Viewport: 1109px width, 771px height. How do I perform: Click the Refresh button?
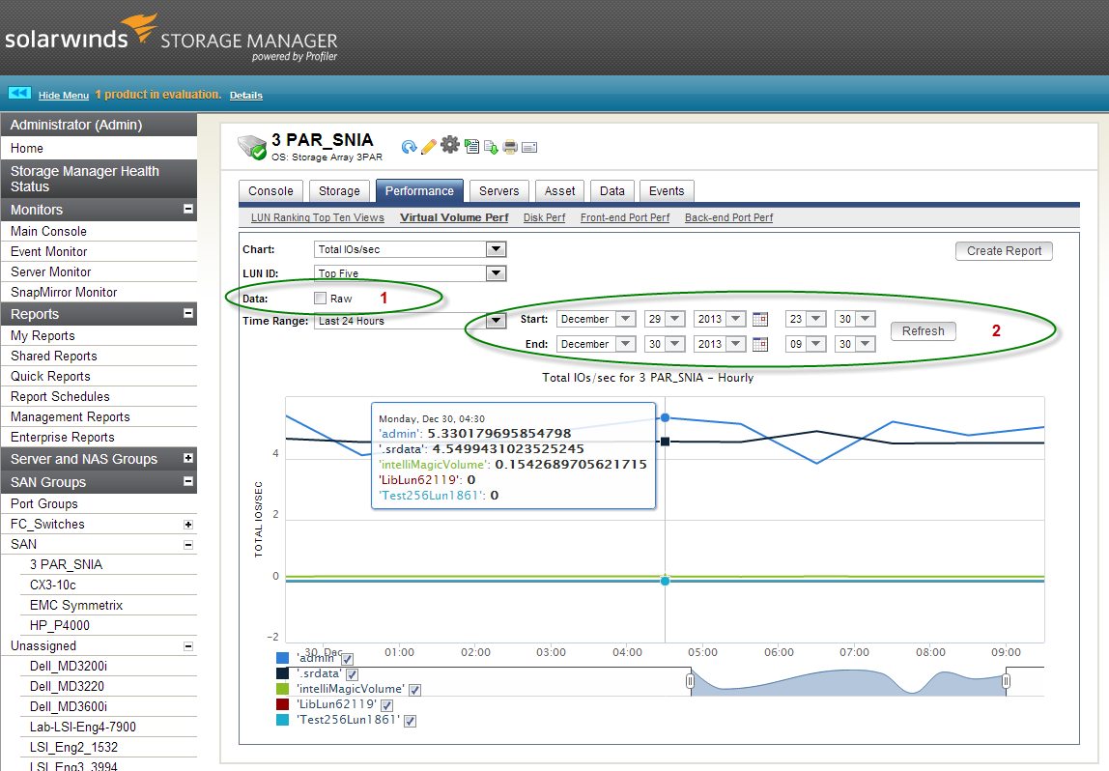coord(923,331)
